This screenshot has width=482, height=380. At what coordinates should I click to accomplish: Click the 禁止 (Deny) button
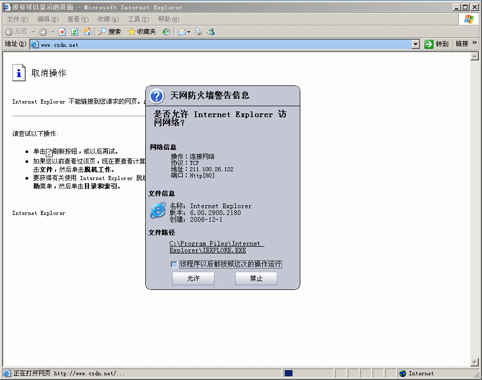256,278
